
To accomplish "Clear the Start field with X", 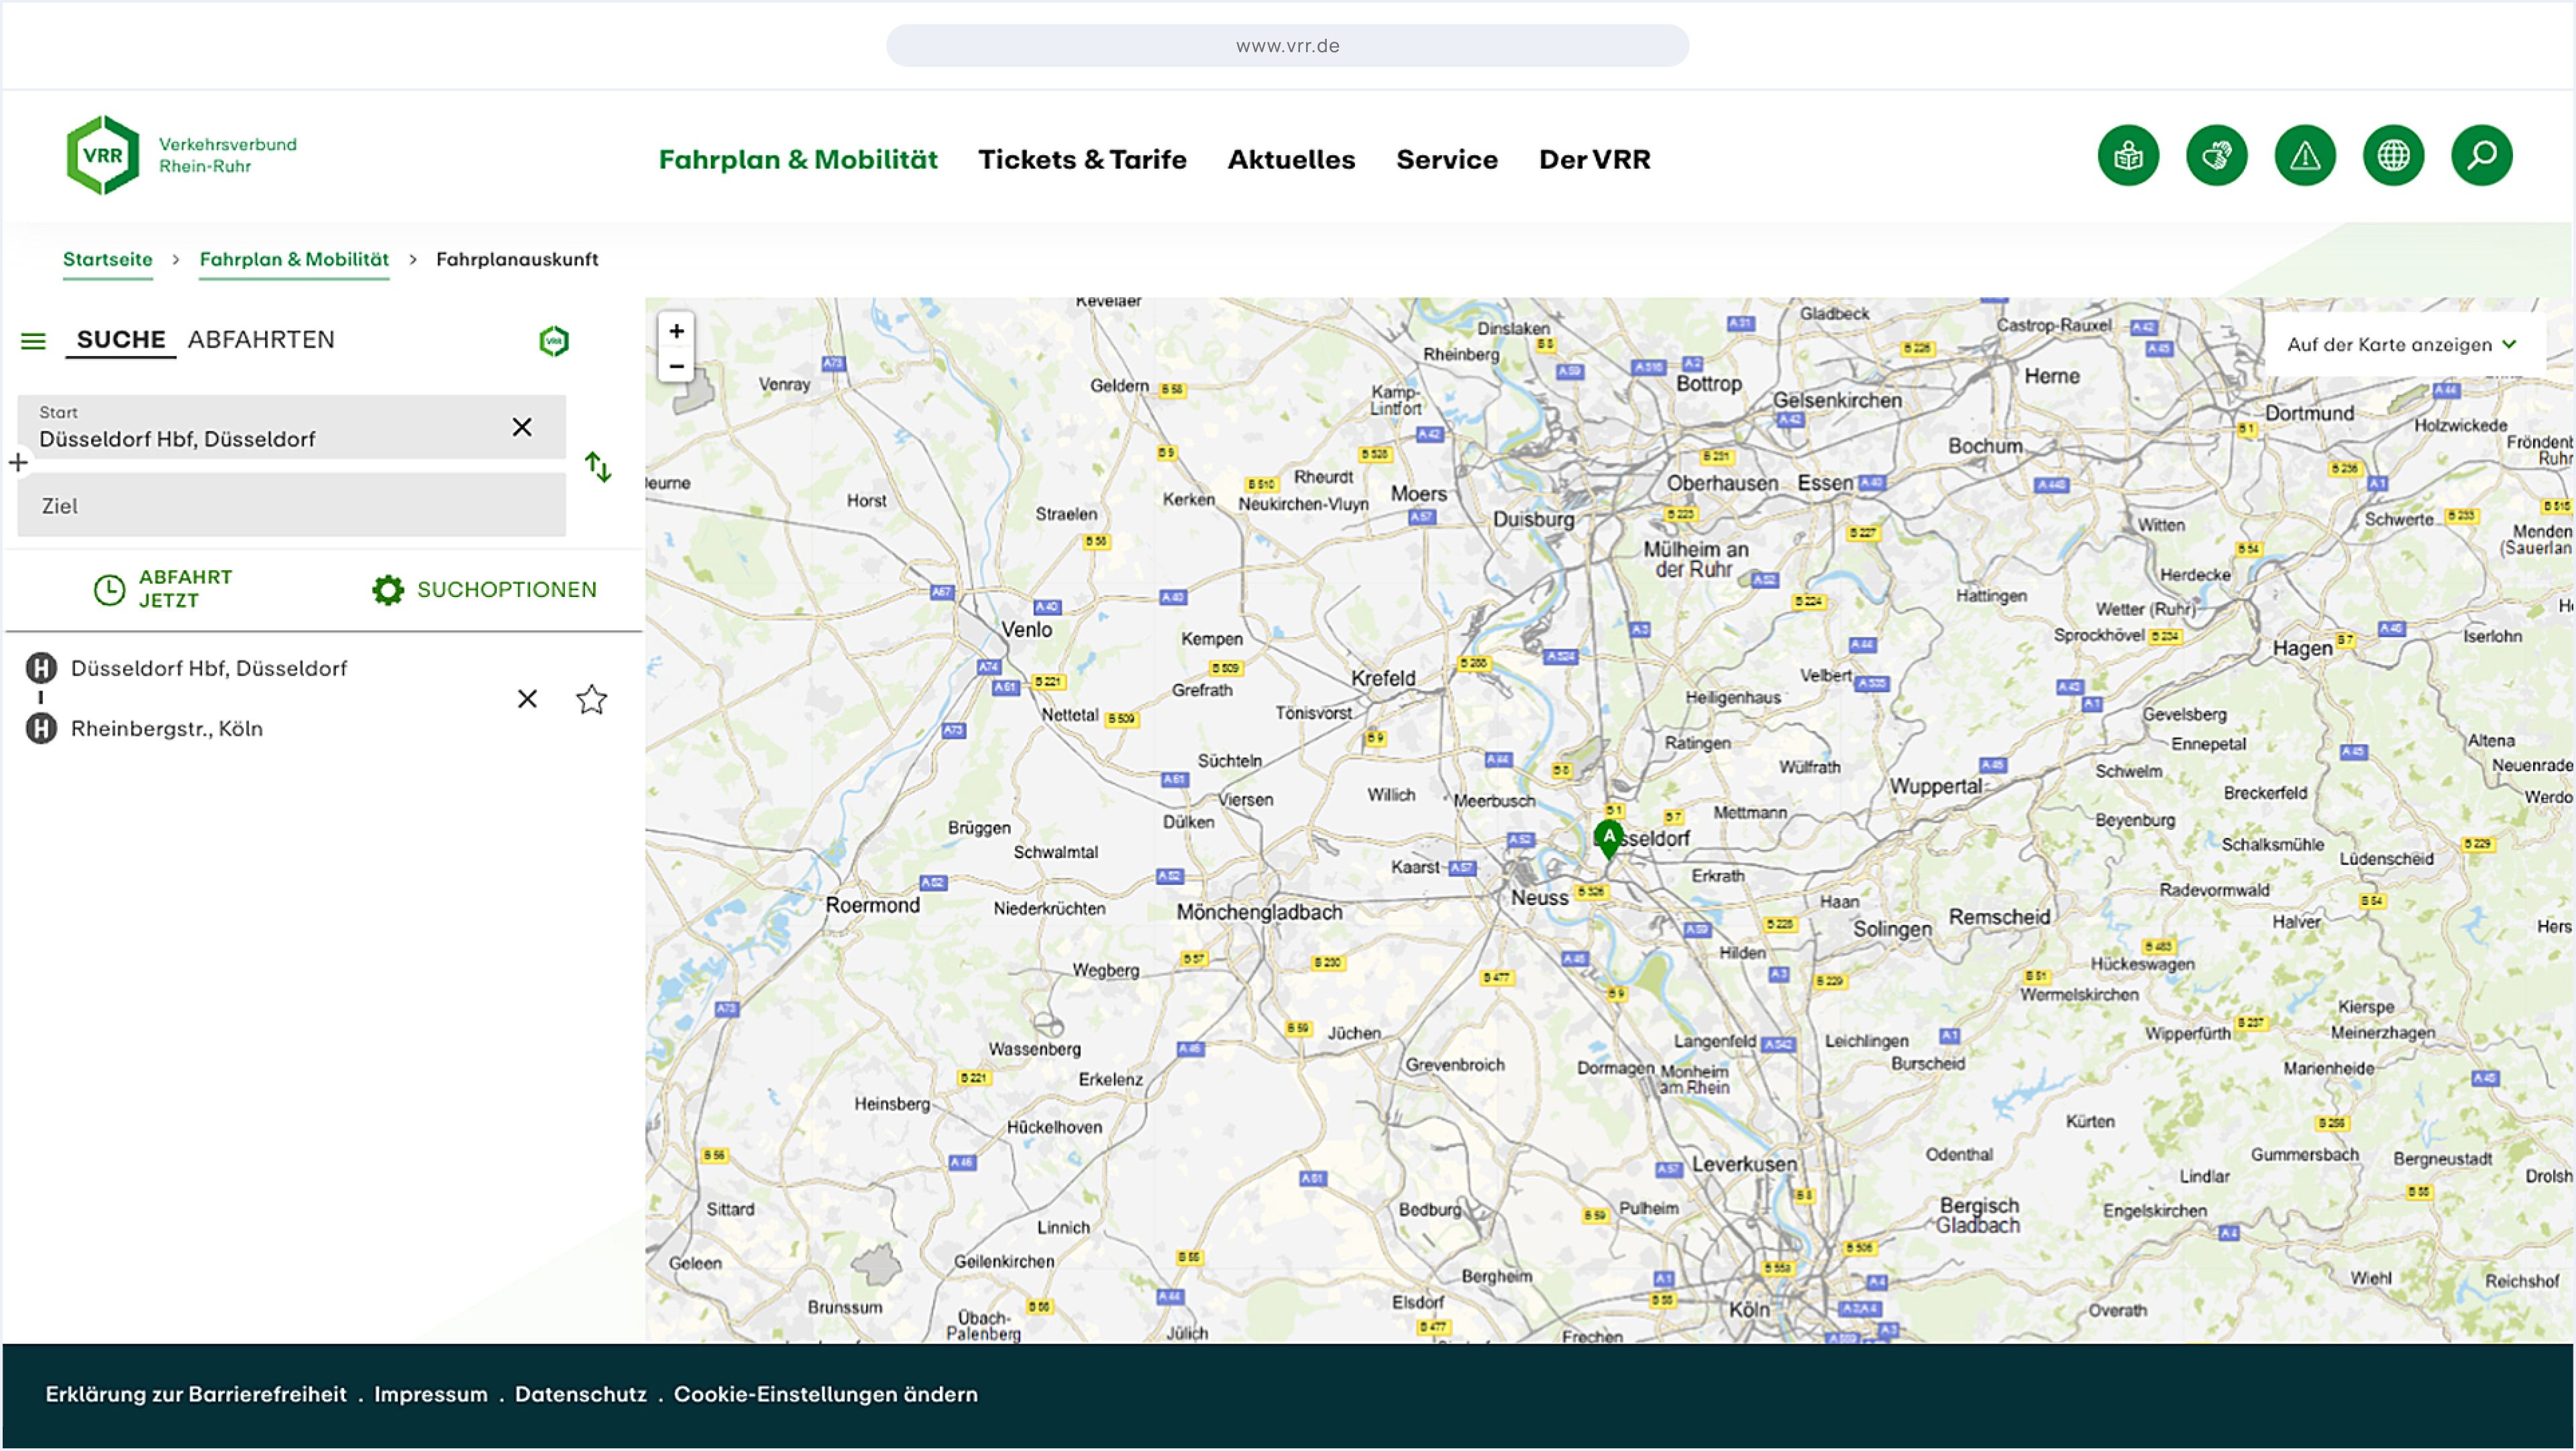I will pyautogui.click(x=522, y=428).
